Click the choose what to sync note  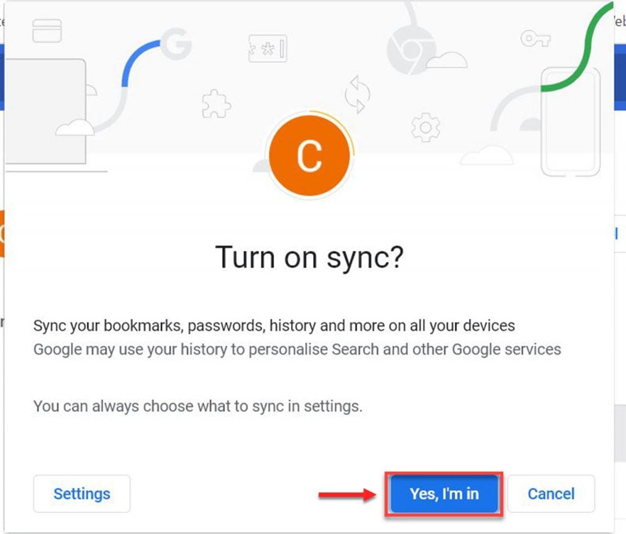coord(198,406)
